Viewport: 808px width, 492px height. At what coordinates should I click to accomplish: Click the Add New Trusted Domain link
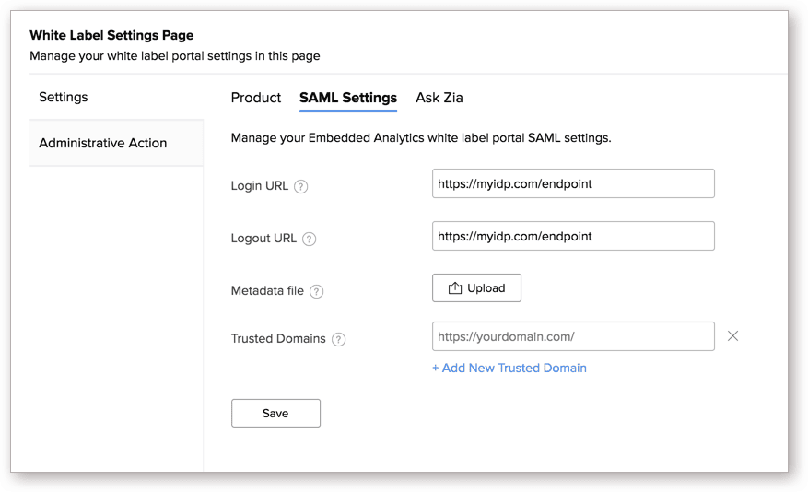click(509, 368)
